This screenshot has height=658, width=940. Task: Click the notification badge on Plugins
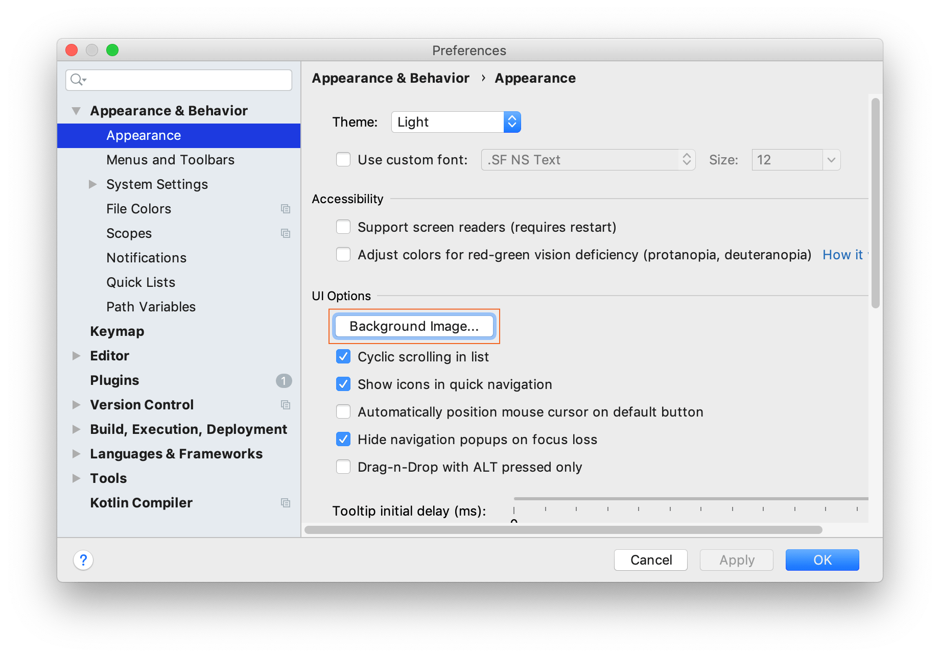point(284,380)
